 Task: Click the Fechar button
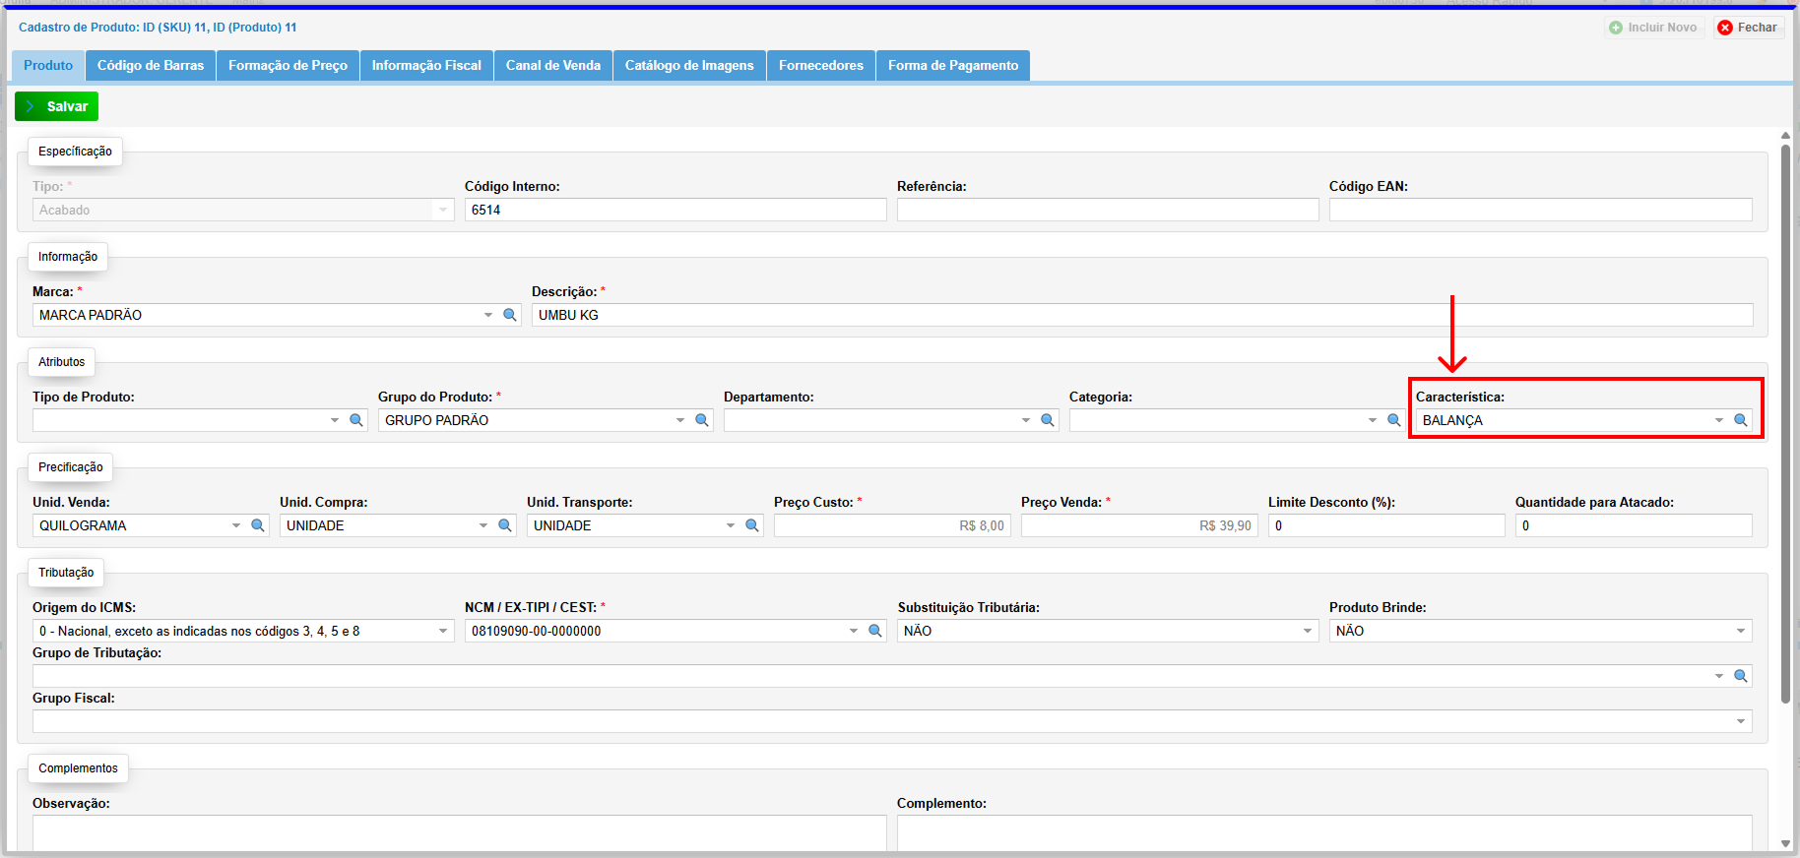pyautogui.click(x=1749, y=28)
